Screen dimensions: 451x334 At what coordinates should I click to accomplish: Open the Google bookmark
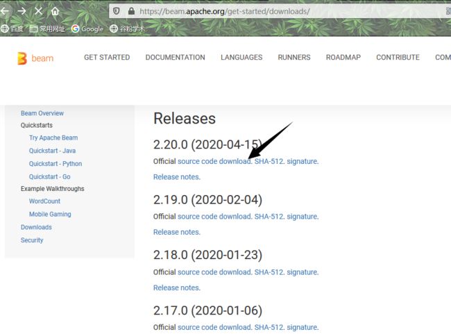click(x=87, y=28)
